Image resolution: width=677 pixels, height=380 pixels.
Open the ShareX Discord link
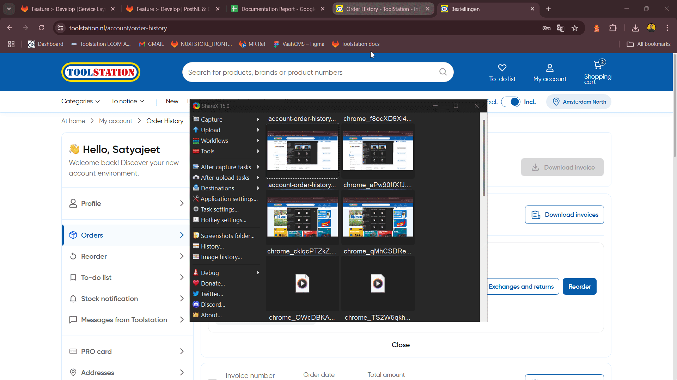pos(212,304)
